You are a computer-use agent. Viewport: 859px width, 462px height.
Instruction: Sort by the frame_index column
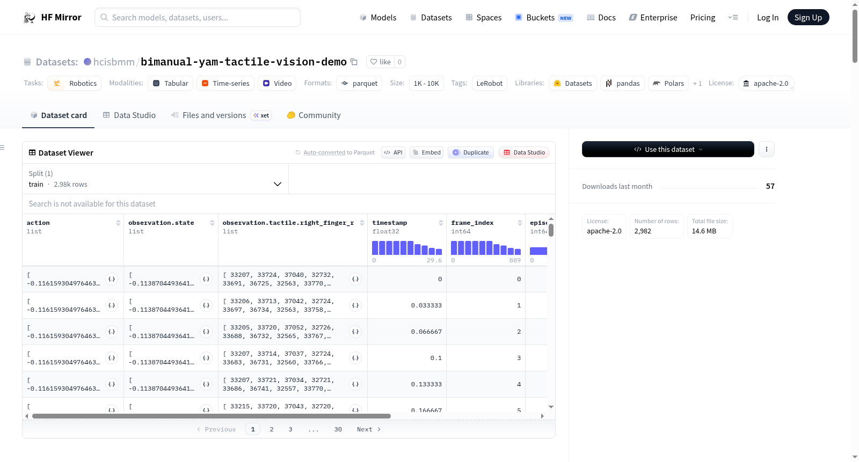point(520,223)
